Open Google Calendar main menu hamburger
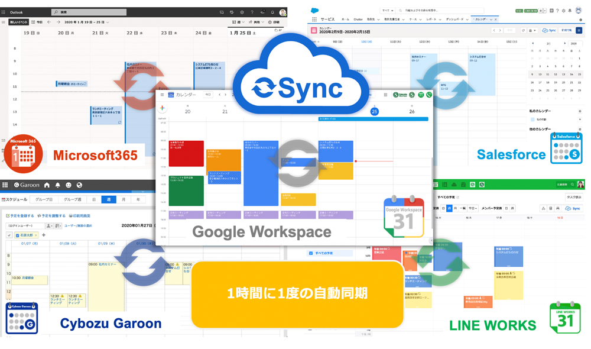 tap(162, 95)
